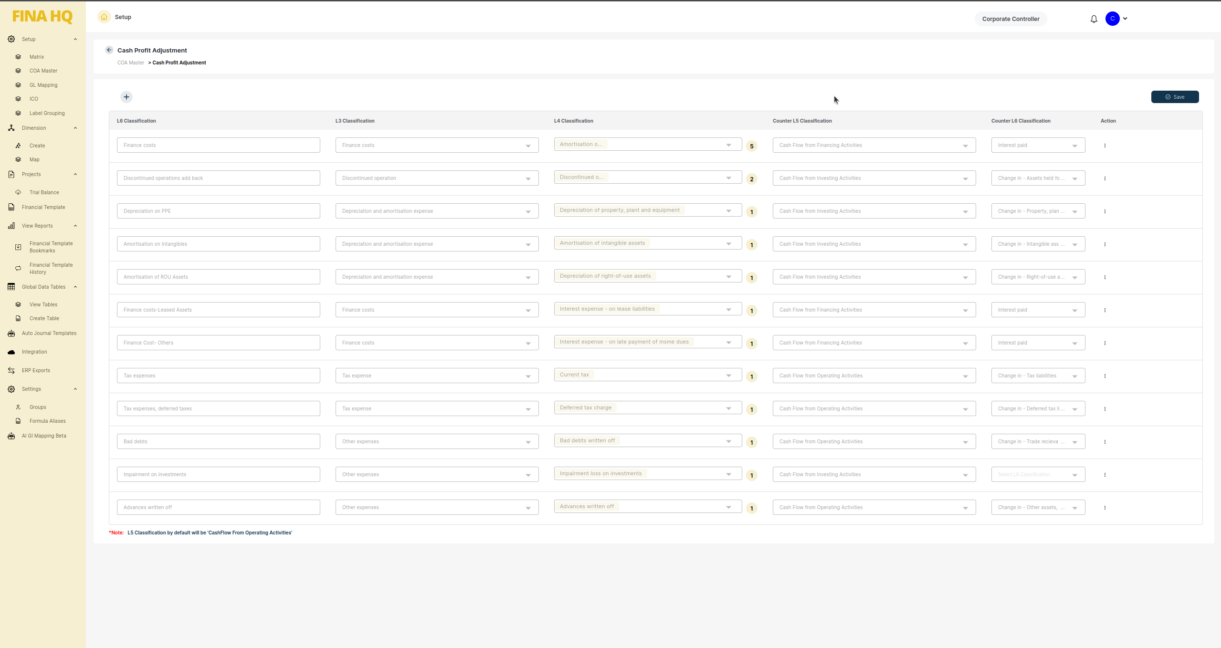
Task: Open action menu for Bad debts row
Action: tap(1105, 442)
